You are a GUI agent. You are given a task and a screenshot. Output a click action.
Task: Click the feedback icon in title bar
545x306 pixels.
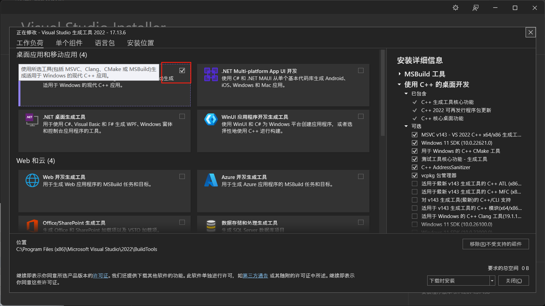(x=475, y=7)
